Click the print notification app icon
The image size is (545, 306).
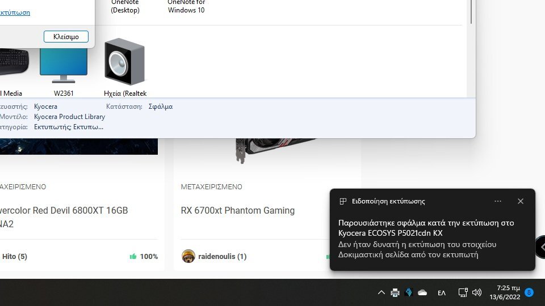coord(343,201)
